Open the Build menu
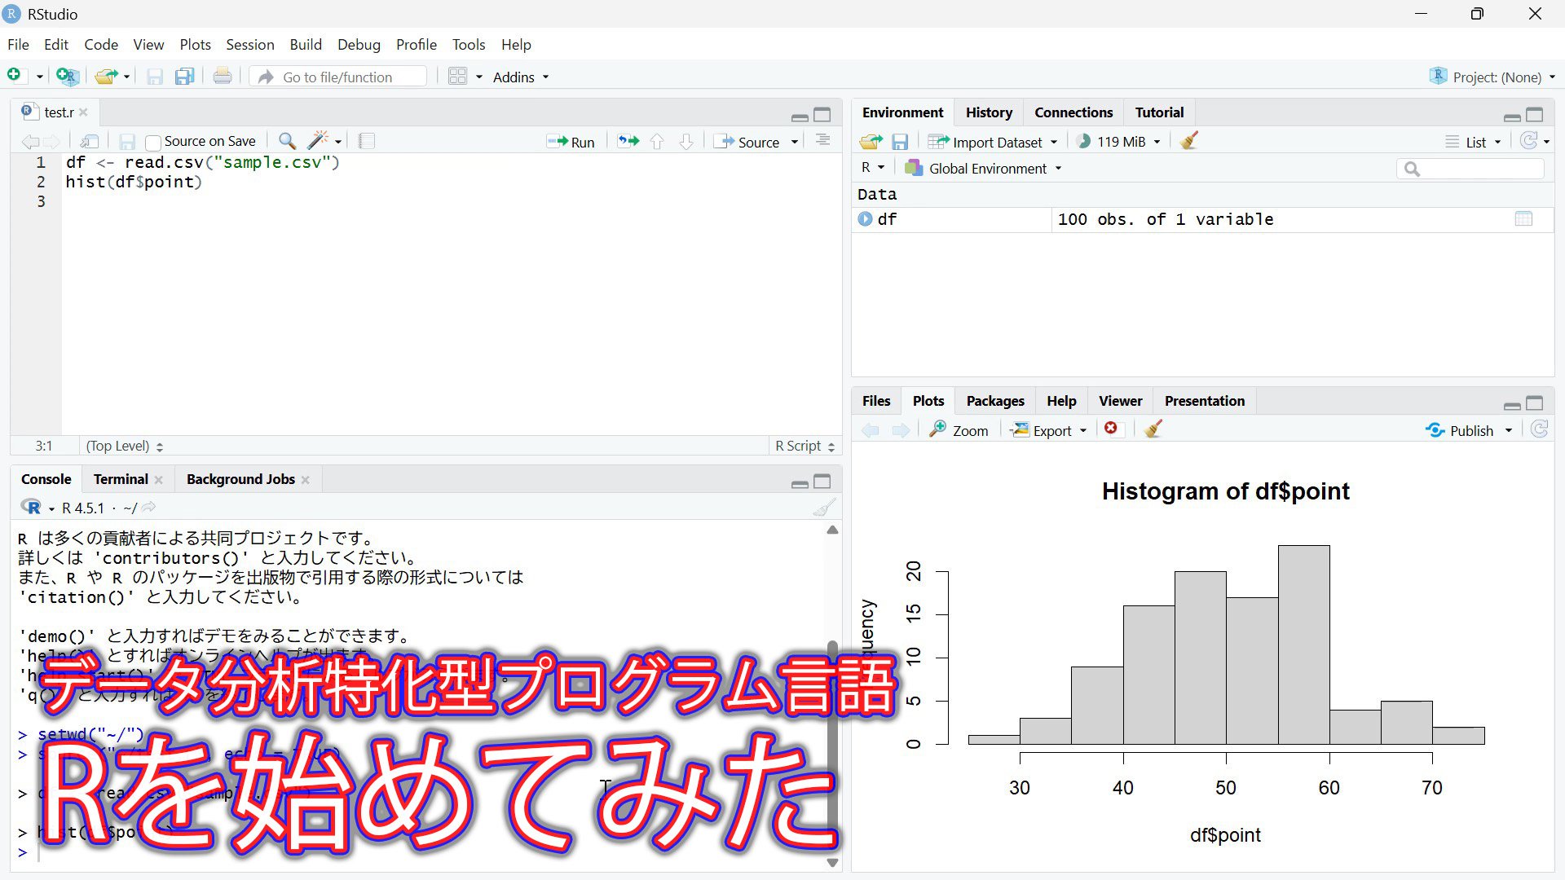The height and width of the screenshot is (880, 1565). 306,45
